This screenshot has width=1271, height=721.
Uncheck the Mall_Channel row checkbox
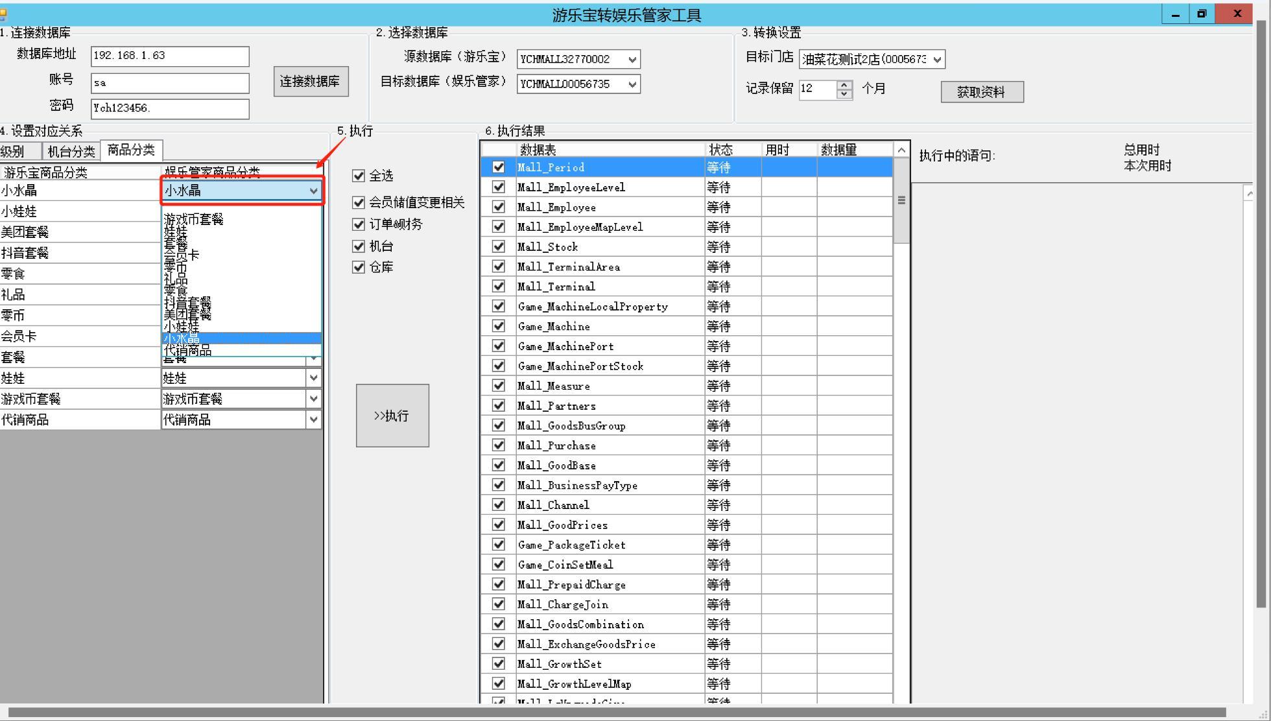(498, 504)
